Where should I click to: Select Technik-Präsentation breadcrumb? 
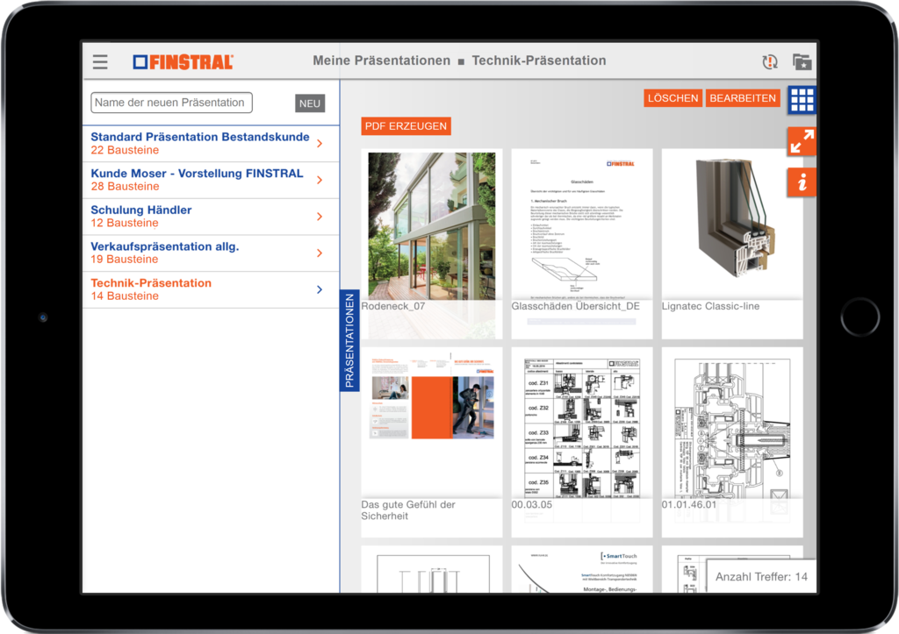coord(538,61)
